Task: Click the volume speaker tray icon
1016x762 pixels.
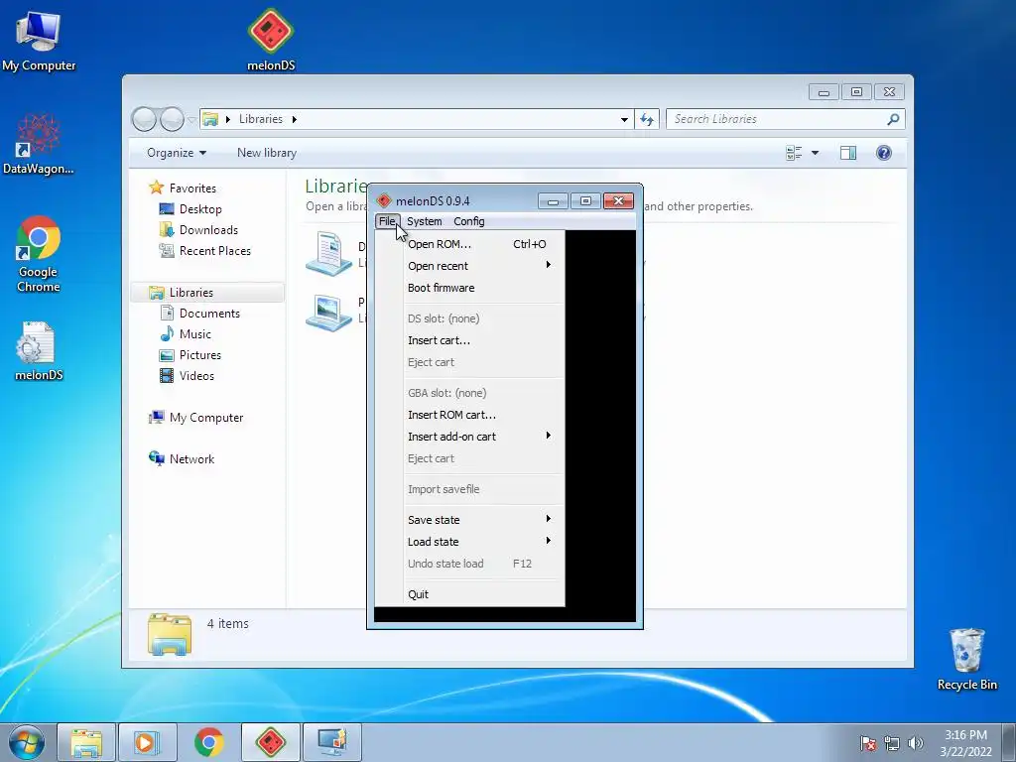Action: tap(915, 743)
